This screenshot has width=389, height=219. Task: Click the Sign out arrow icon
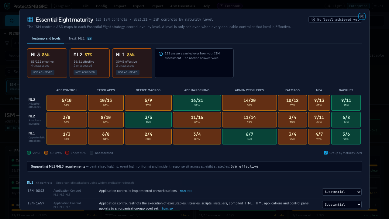coord(55,6)
